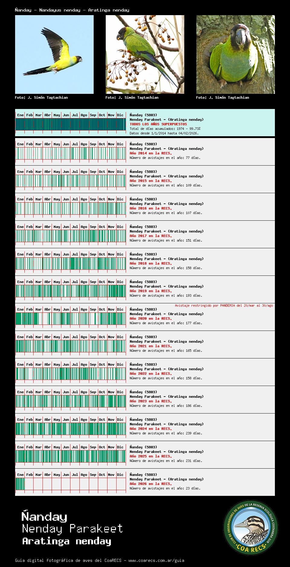Click the 'Ene' month header in top chart
290x567 pixels.
[20, 115]
